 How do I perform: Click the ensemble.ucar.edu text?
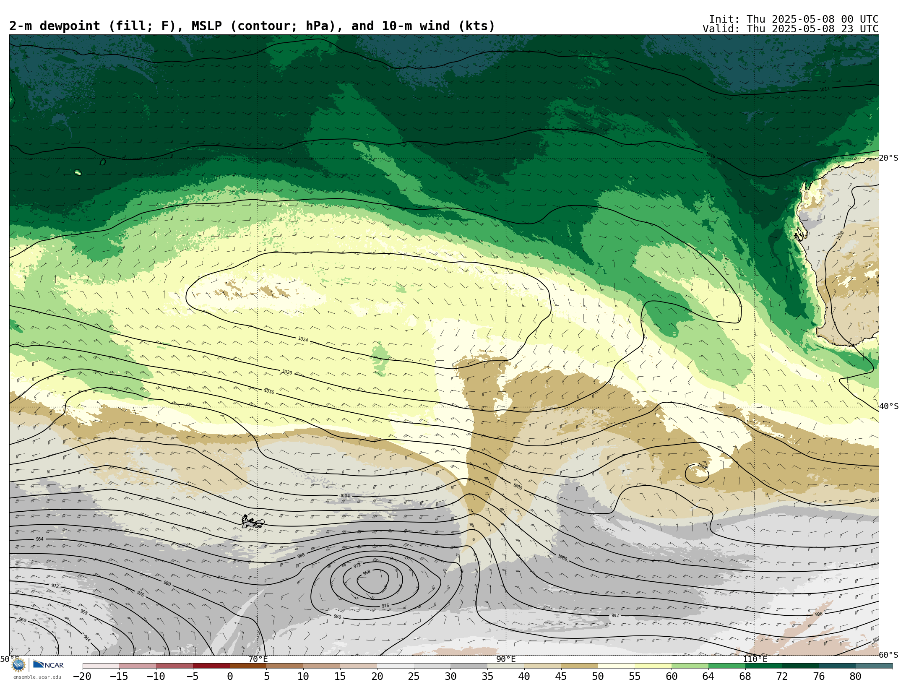pyautogui.click(x=37, y=677)
